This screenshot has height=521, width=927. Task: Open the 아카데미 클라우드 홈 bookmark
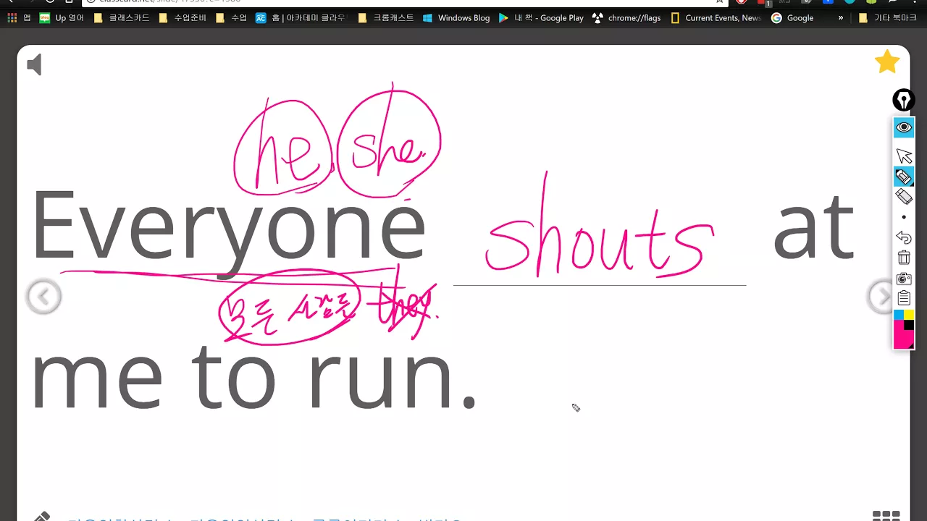click(x=301, y=18)
